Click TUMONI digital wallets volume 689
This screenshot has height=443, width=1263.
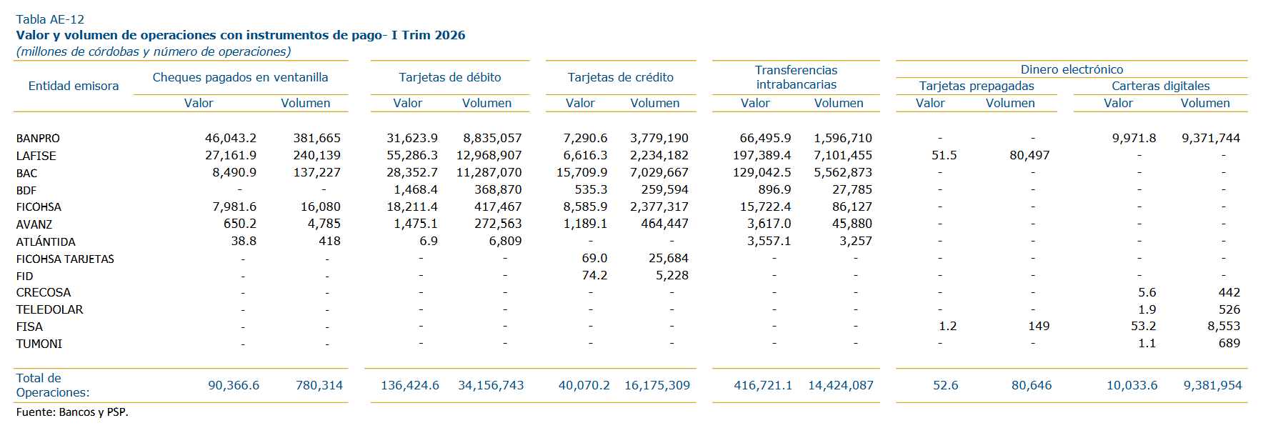pyautogui.click(x=1229, y=343)
